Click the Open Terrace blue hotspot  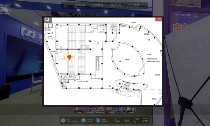pos(149,40)
